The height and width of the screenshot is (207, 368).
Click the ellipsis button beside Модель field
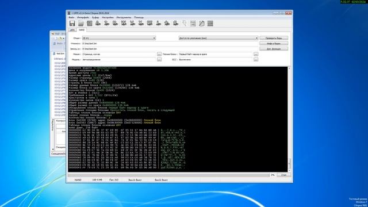pos(159,60)
